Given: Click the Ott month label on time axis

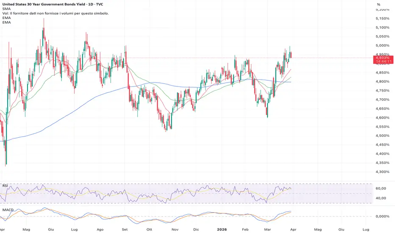Looking at the screenshot, I should 149,230.
